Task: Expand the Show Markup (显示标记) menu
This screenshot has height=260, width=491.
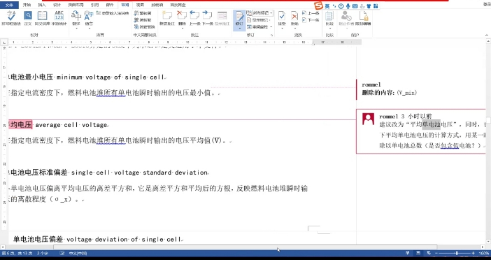Action: 260,20
